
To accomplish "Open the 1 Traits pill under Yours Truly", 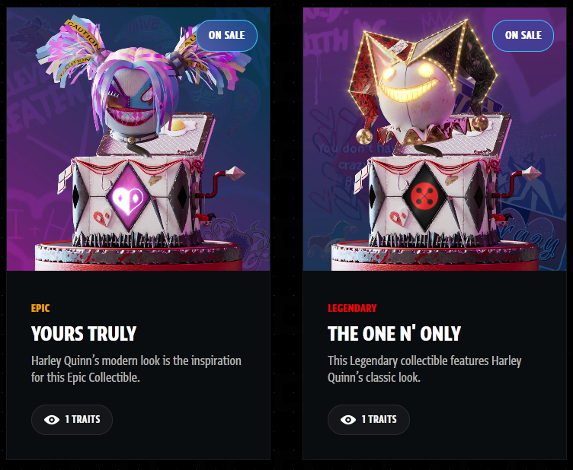I will pos(72,420).
